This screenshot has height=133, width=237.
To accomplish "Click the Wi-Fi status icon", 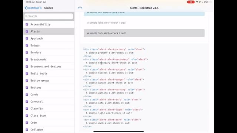I will (x=197, y=2).
